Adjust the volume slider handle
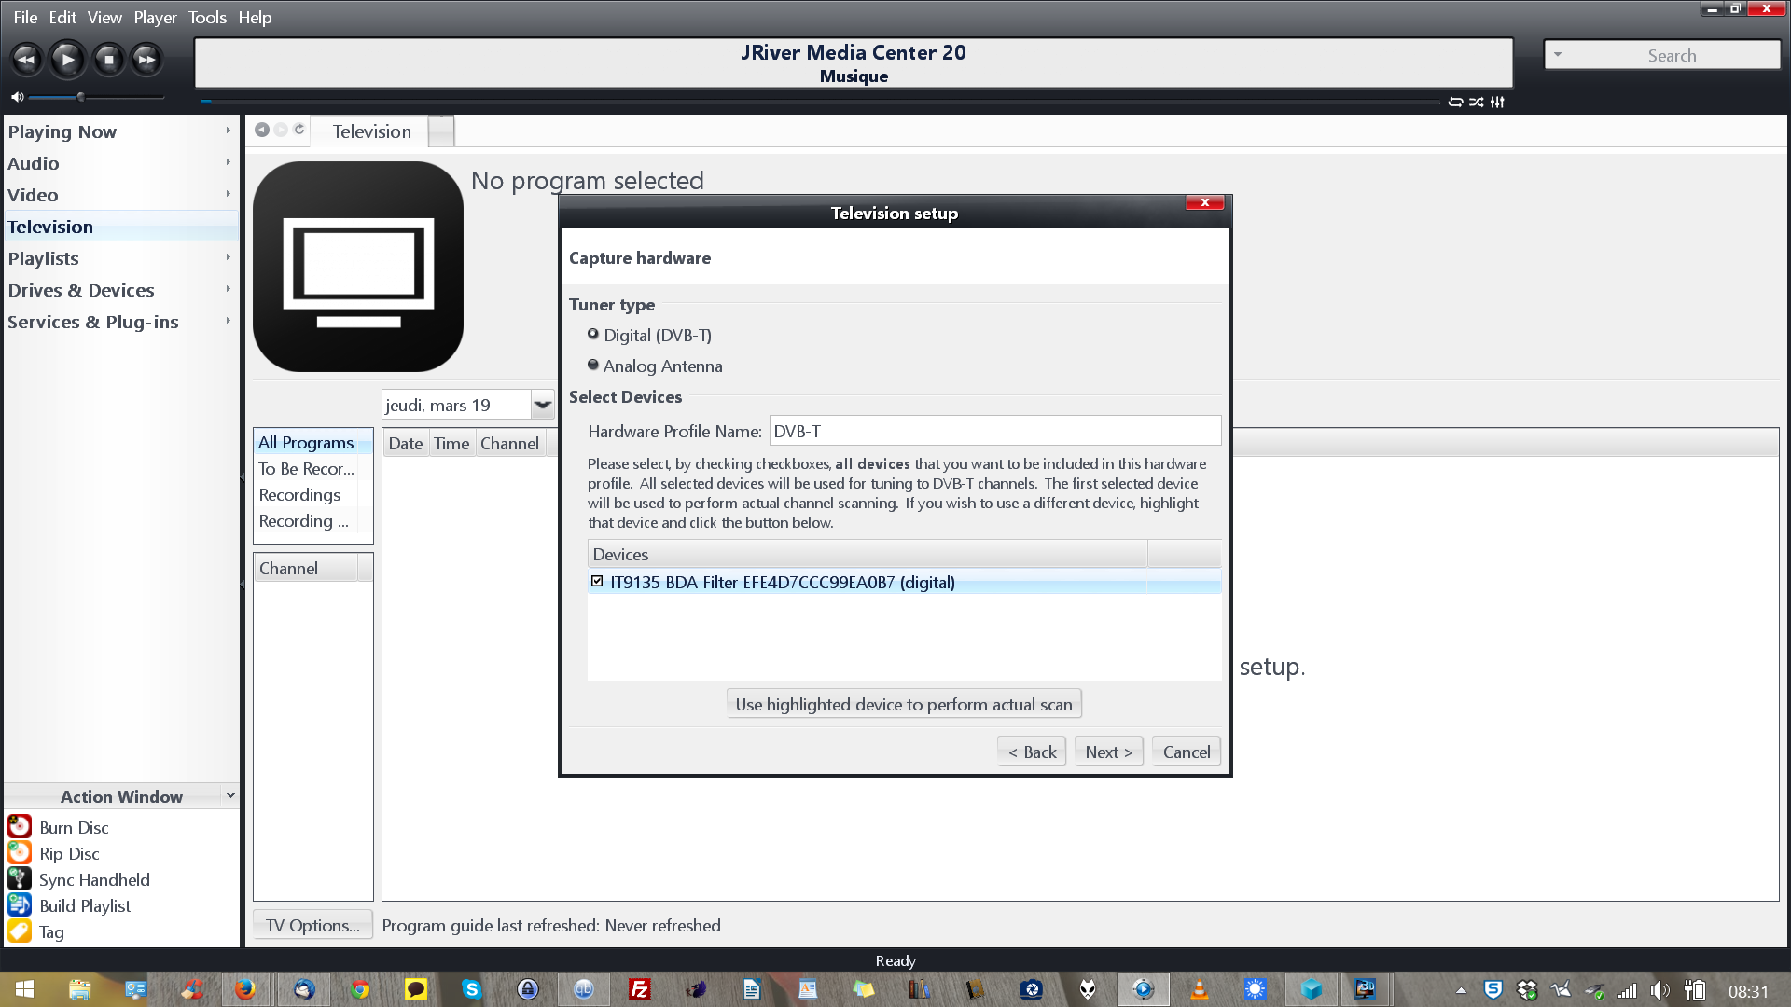This screenshot has width=1791, height=1007. click(x=81, y=97)
